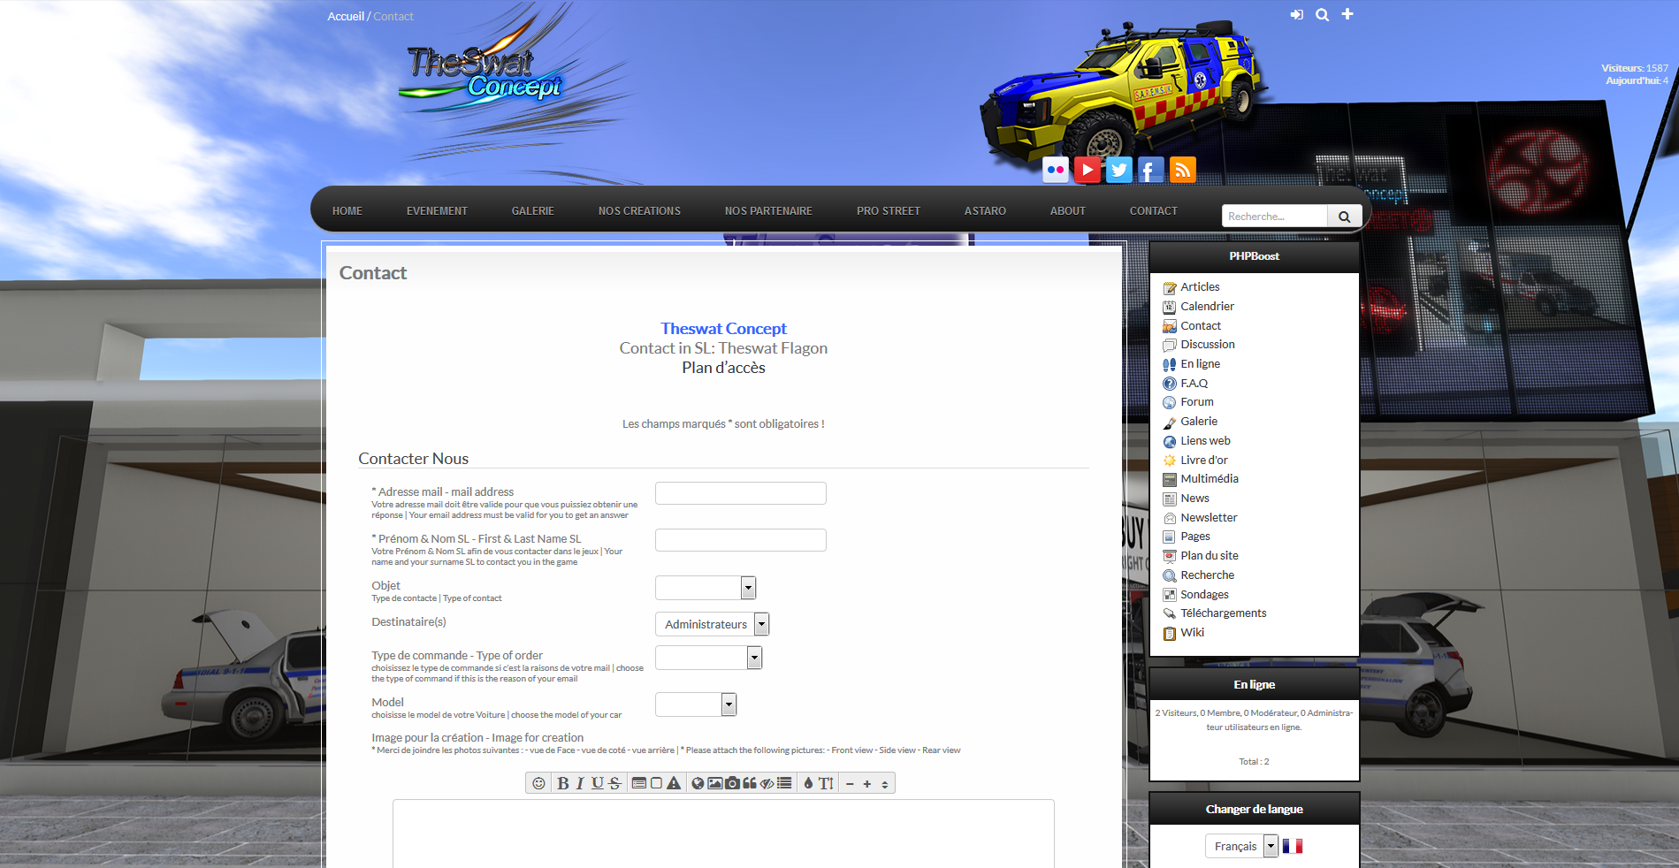Viewport: 1679px width, 868px height.
Task: Open F.A.Q in PHPBoost sidebar
Action: (1194, 384)
